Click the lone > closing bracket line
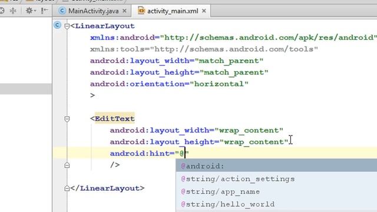 [x=92, y=95]
